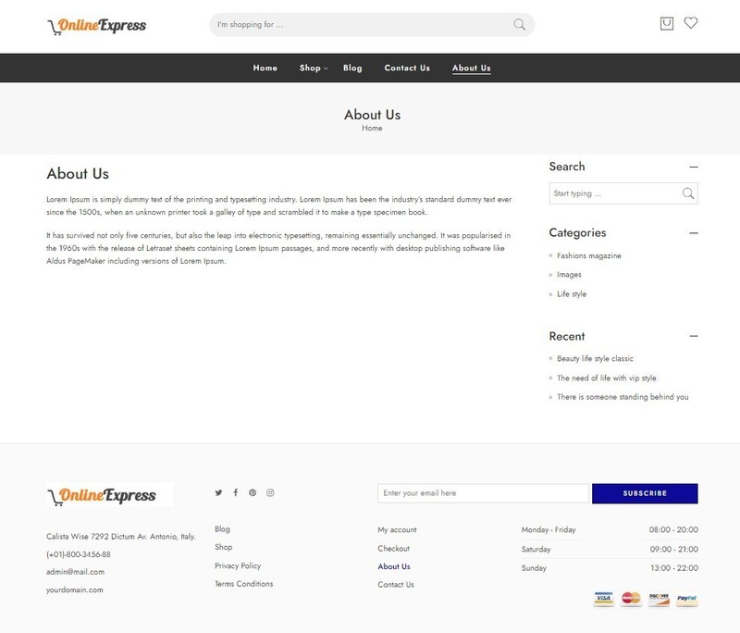Click the (+01)-800-3456-88 phone number
Image resolution: width=740 pixels, height=633 pixels.
click(x=79, y=554)
